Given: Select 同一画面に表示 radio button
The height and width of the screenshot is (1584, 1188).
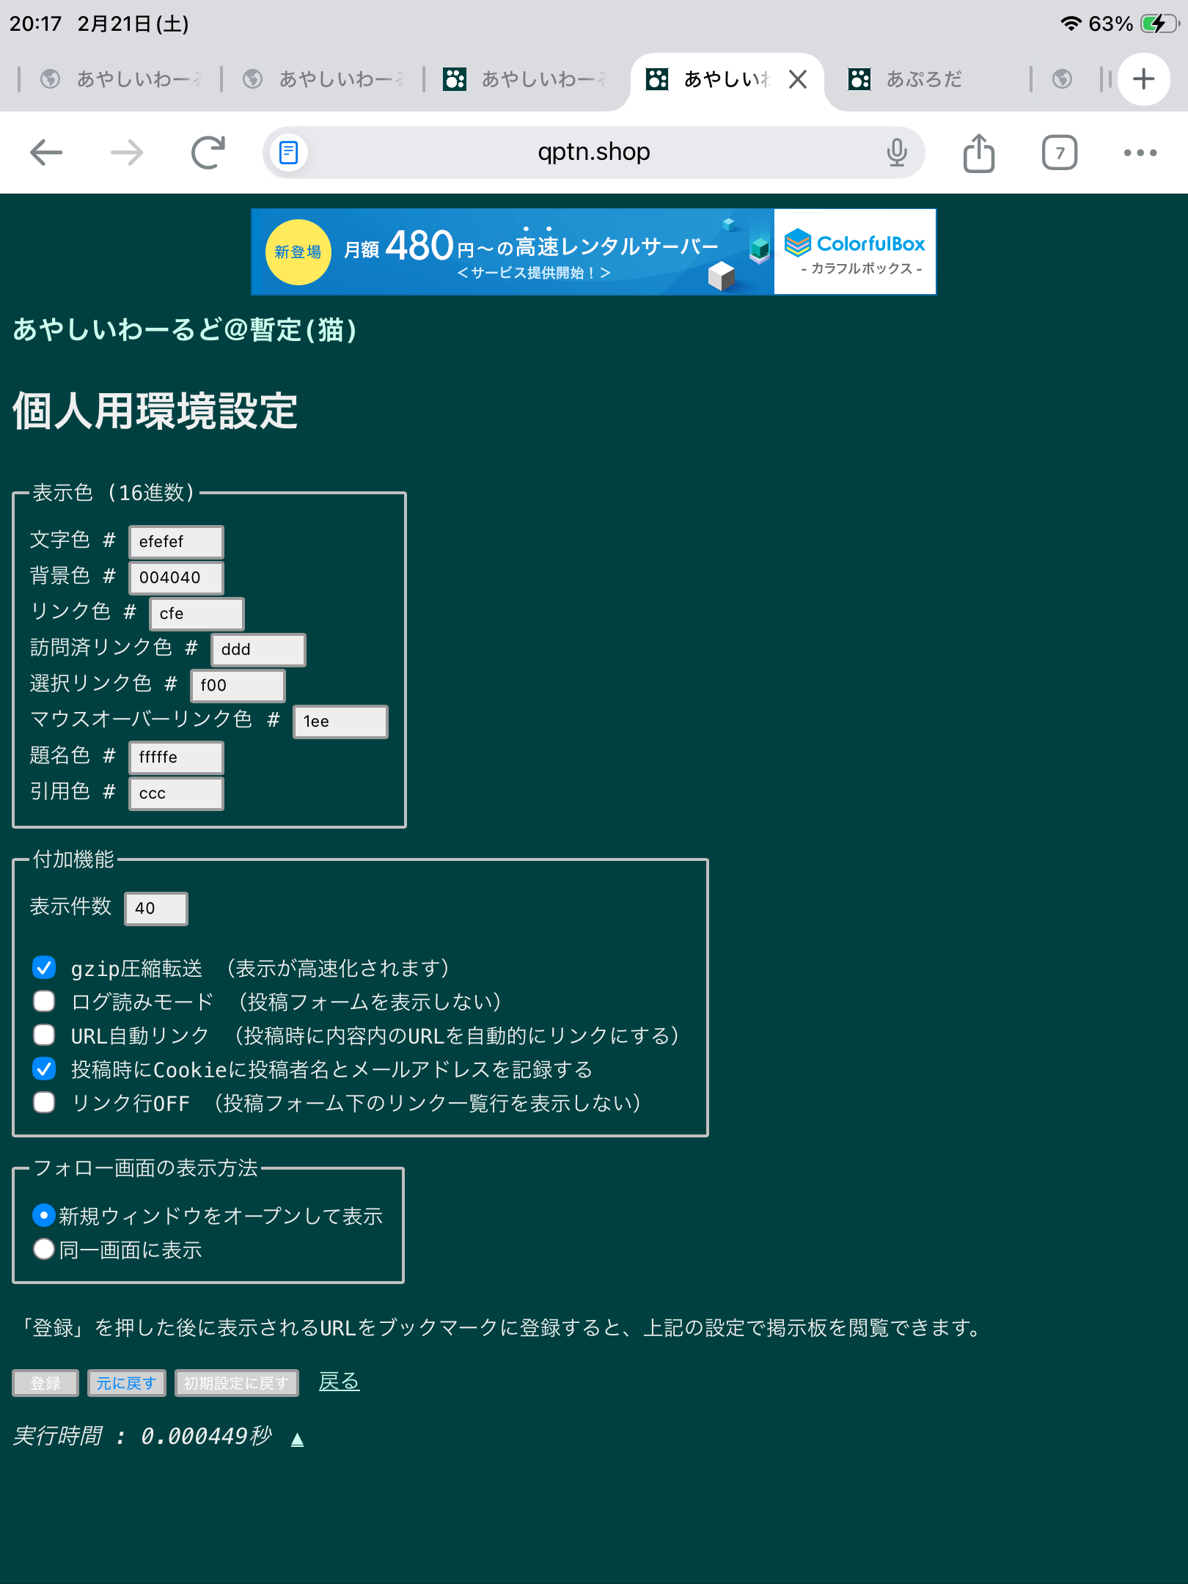Looking at the screenshot, I should pos(44,1249).
